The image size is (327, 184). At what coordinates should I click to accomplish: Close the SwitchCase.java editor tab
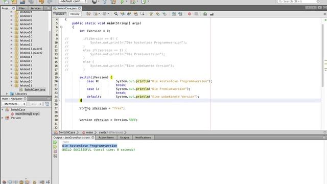[80, 8]
